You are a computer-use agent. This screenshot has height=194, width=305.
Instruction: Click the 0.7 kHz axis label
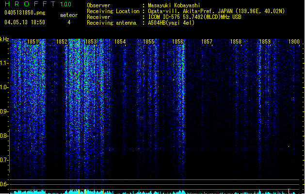coord(4,160)
